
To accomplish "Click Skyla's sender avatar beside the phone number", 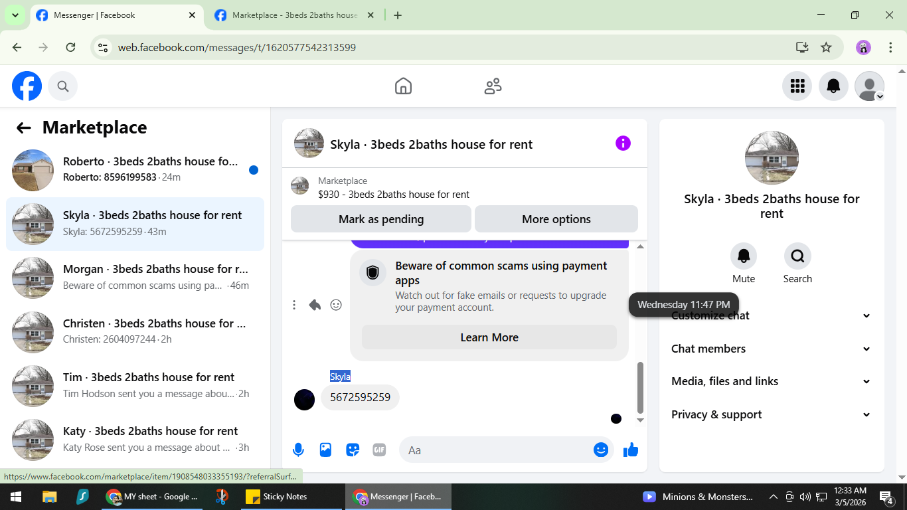I will [x=304, y=400].
